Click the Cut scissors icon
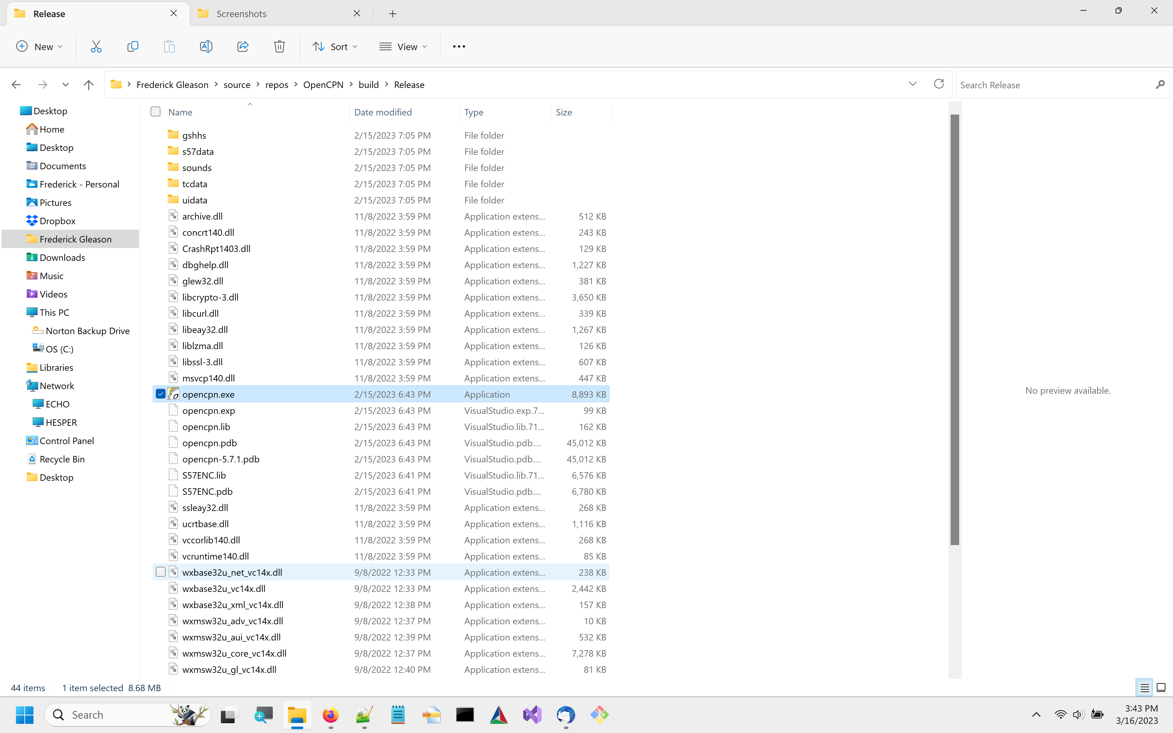The height and width of the screenshot is (733, 1173). [x=96, y=46]
